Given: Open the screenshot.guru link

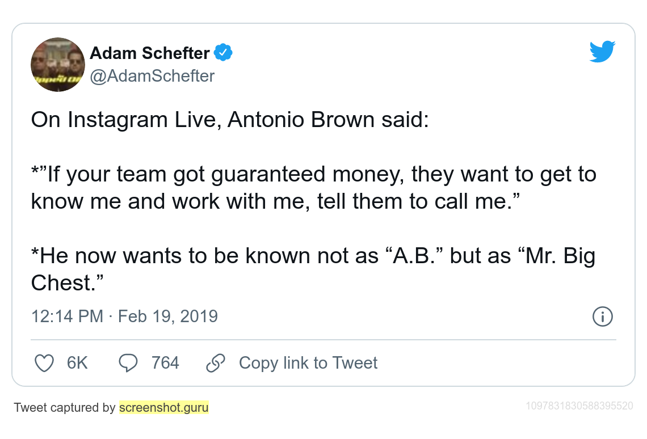Looking at the screenshot, I should 164,407.
